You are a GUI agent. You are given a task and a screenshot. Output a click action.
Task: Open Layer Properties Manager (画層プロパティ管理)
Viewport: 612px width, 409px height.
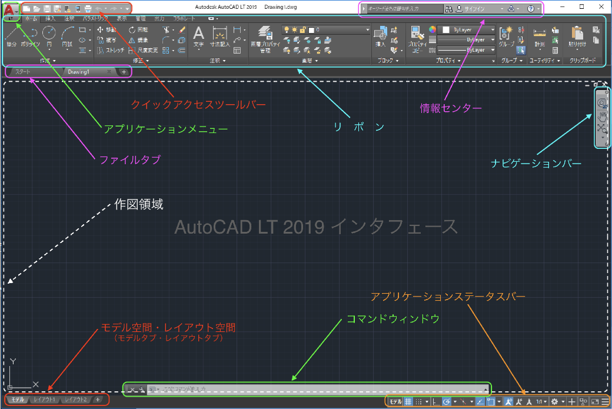(x=265, y=39)
